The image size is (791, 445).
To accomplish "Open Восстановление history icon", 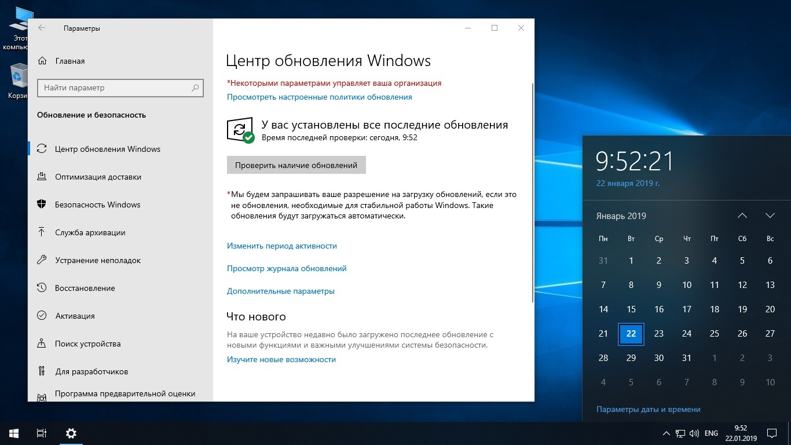I will pyautogui.click(x=42, y=288).
